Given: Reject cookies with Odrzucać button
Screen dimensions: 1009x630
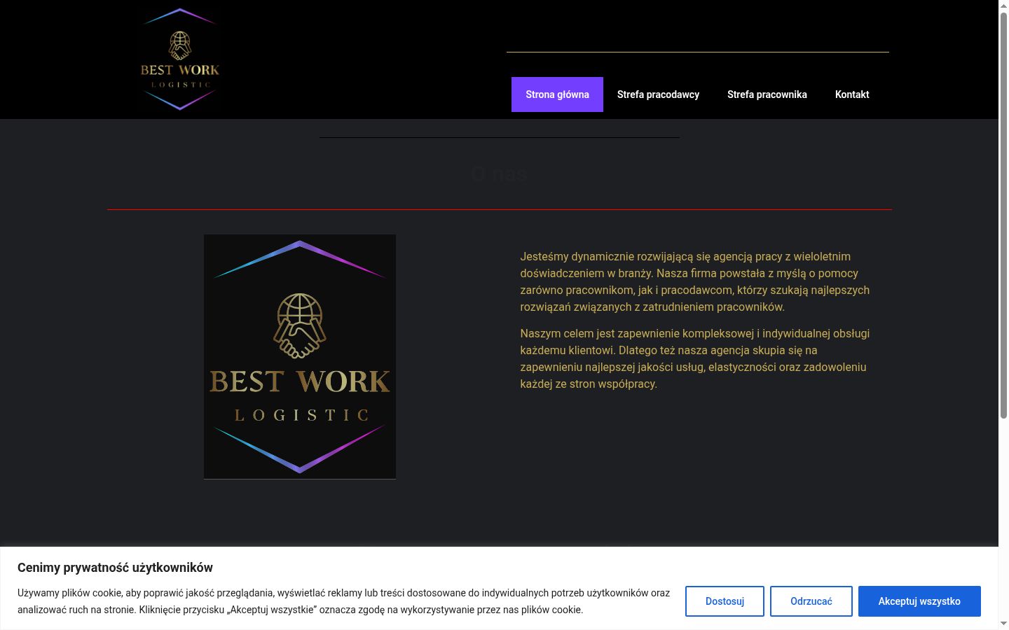Looking at the screenshot, I should click(x=811, y=601).
